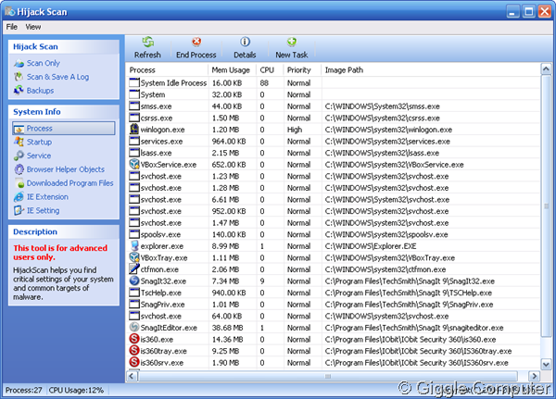Start a New Task from the toolbar
Screen dimensions: 556x399
[x=292, y=42]
